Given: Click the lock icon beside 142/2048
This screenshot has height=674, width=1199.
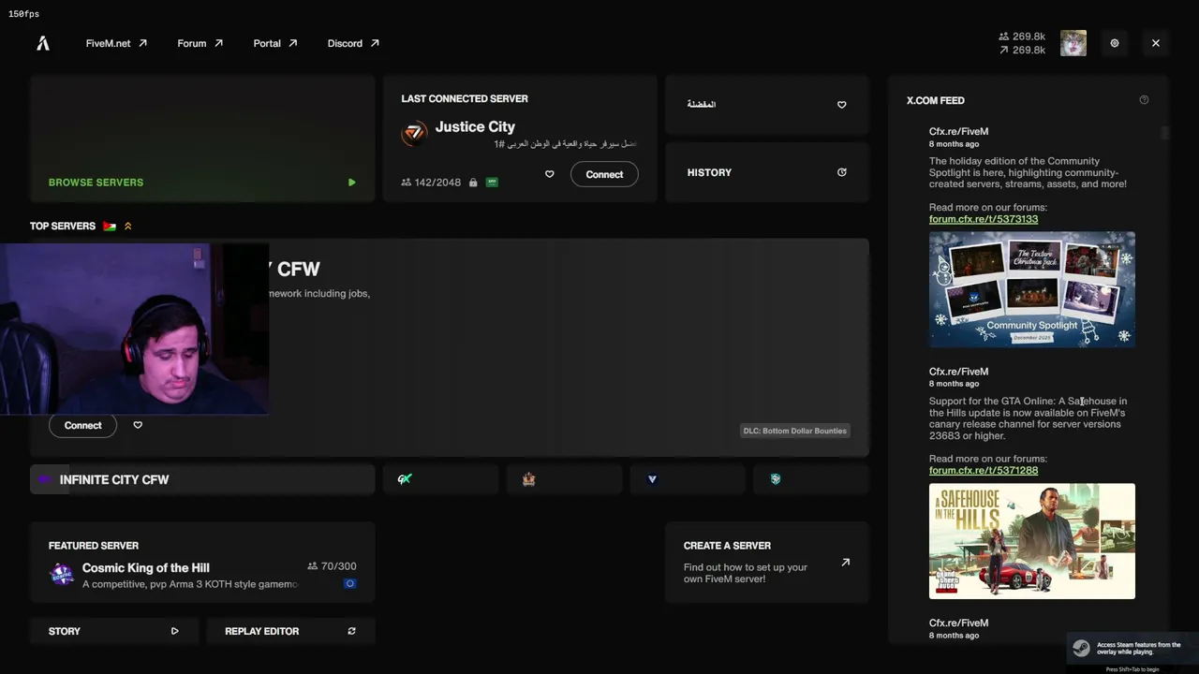Looking at the screenshot, I should point(473,183).
